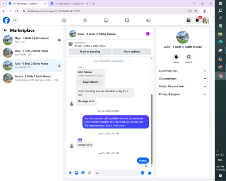226x181 pixels.
Task: Click the chat messages scrollbar
Action: [x=152, y=129]
